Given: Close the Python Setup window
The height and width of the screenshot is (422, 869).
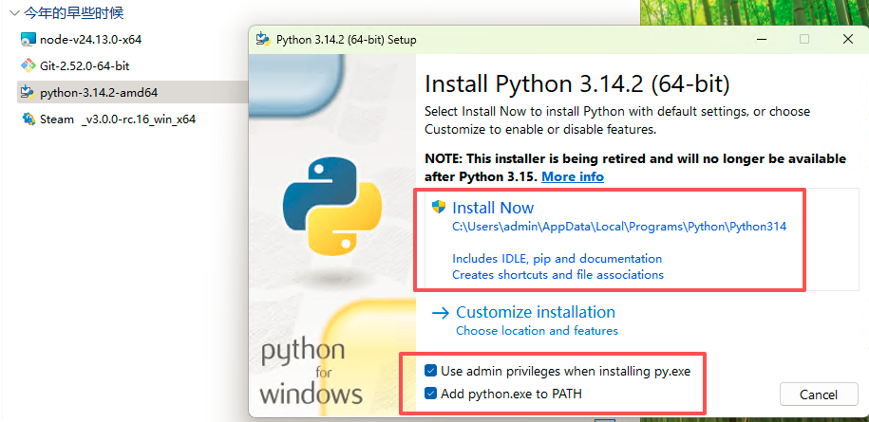Looking at the screenshot, I should 847,39.
